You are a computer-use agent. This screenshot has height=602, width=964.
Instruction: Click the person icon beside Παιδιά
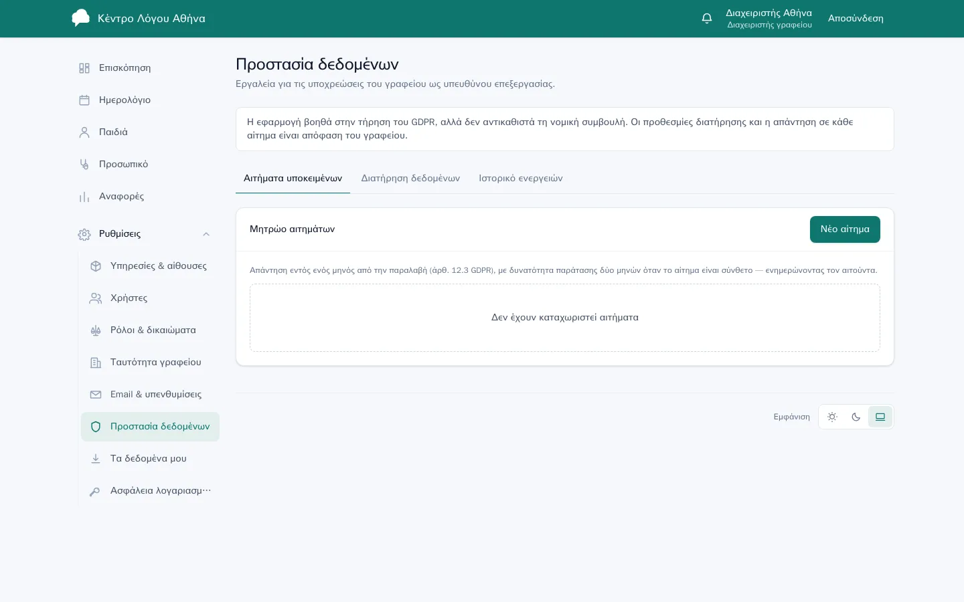pos(84,132)
